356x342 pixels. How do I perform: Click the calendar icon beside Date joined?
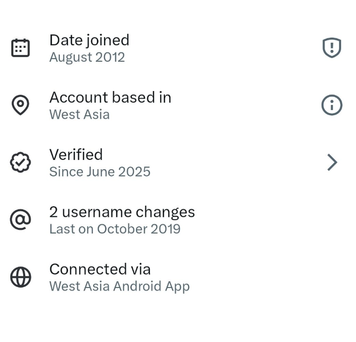point(21,48)
